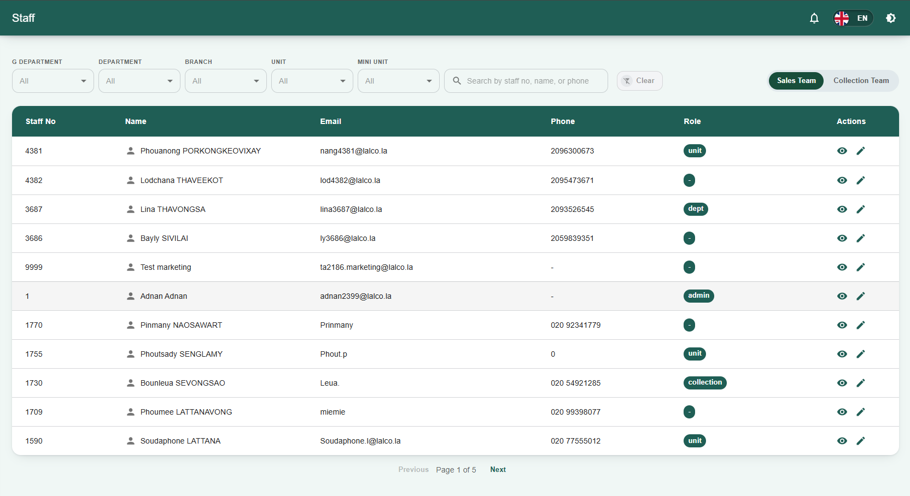
Task: Click email Soudaphone.l@lalco.la
Action: click(x=360, y=441)
